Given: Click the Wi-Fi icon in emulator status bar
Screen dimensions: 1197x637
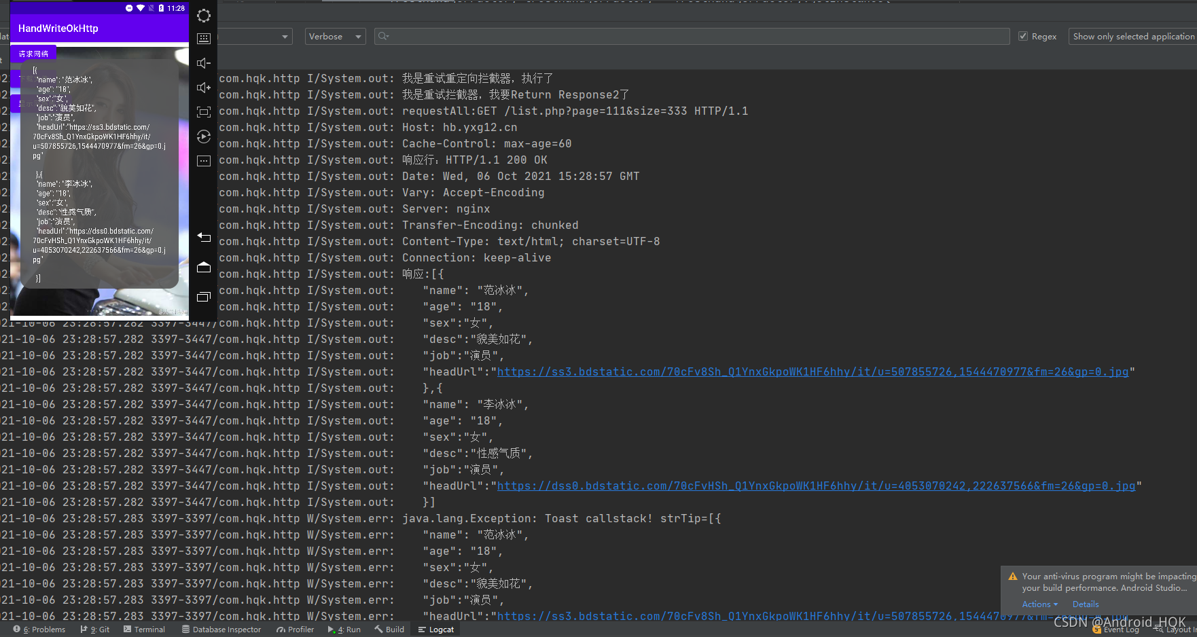Looking at the screenshot, I should [141, 8].
